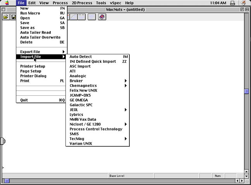Expand the Bruker import submenu
Viewport: 251px width, 185px height.
coord(97,81)
